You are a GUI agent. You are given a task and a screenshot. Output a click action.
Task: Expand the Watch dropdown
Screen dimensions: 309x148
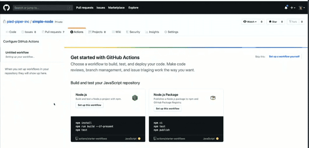(x=250, y=22)
